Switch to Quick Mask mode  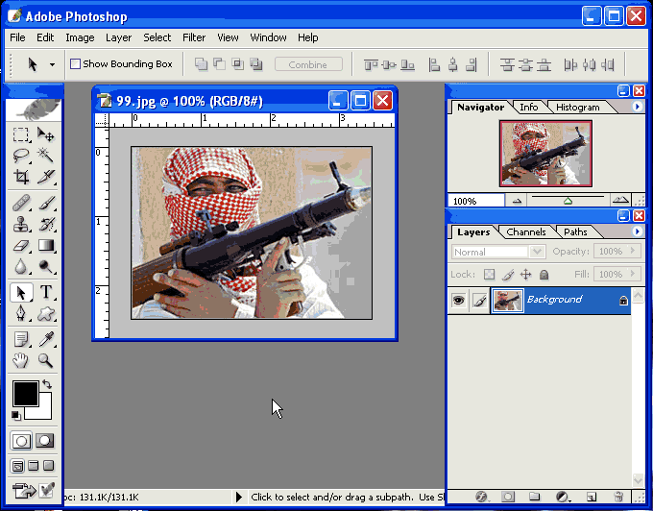(45, 441)
